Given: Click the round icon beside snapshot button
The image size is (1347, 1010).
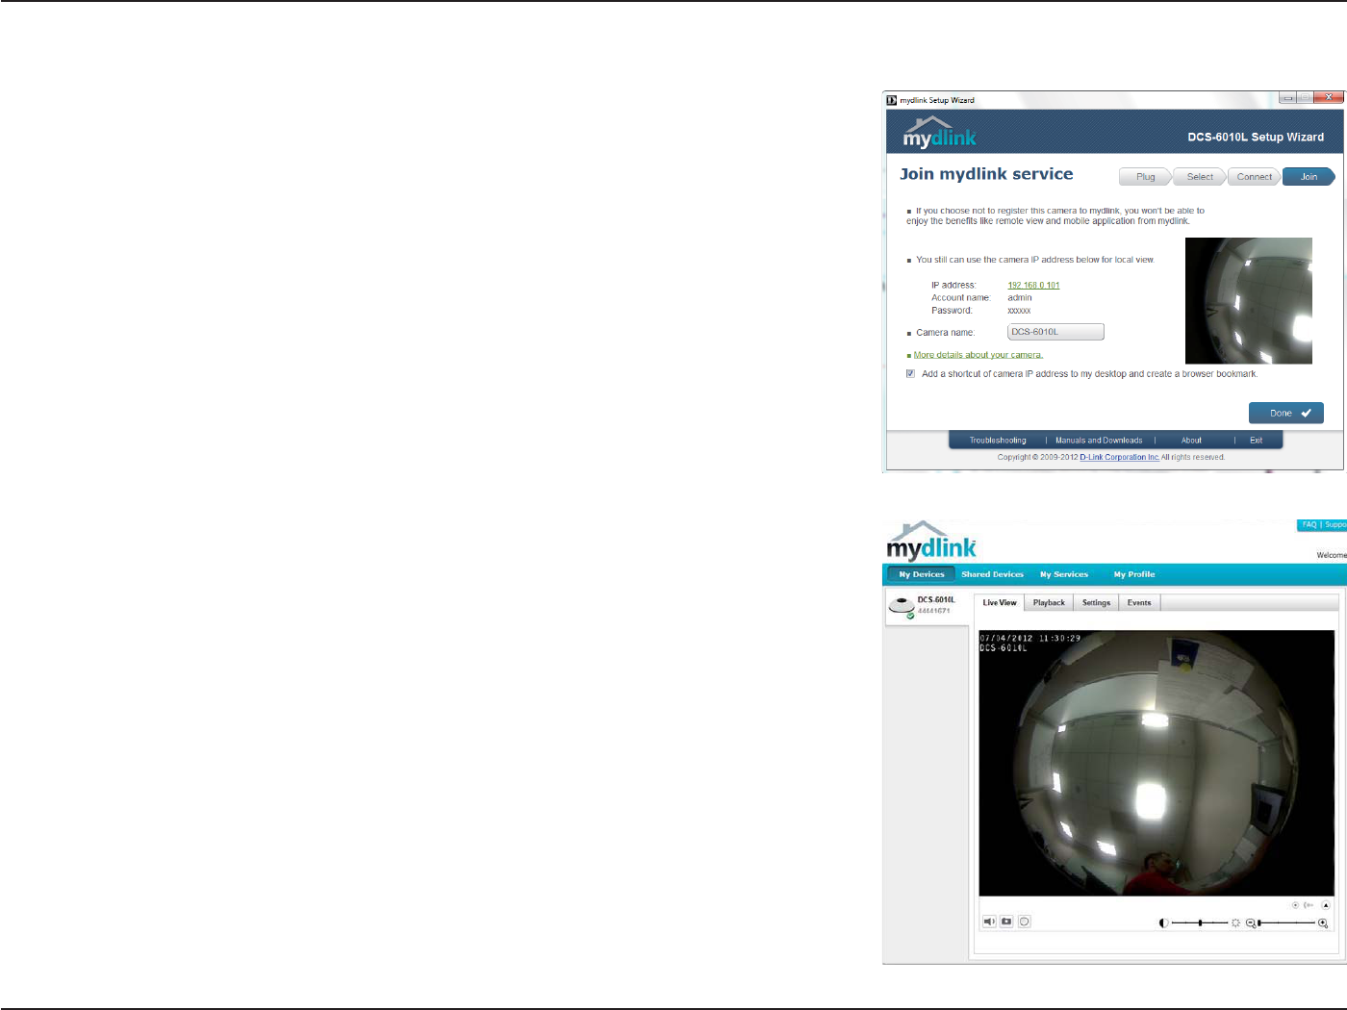Looking at the screenshot, I should (1025, 922).
